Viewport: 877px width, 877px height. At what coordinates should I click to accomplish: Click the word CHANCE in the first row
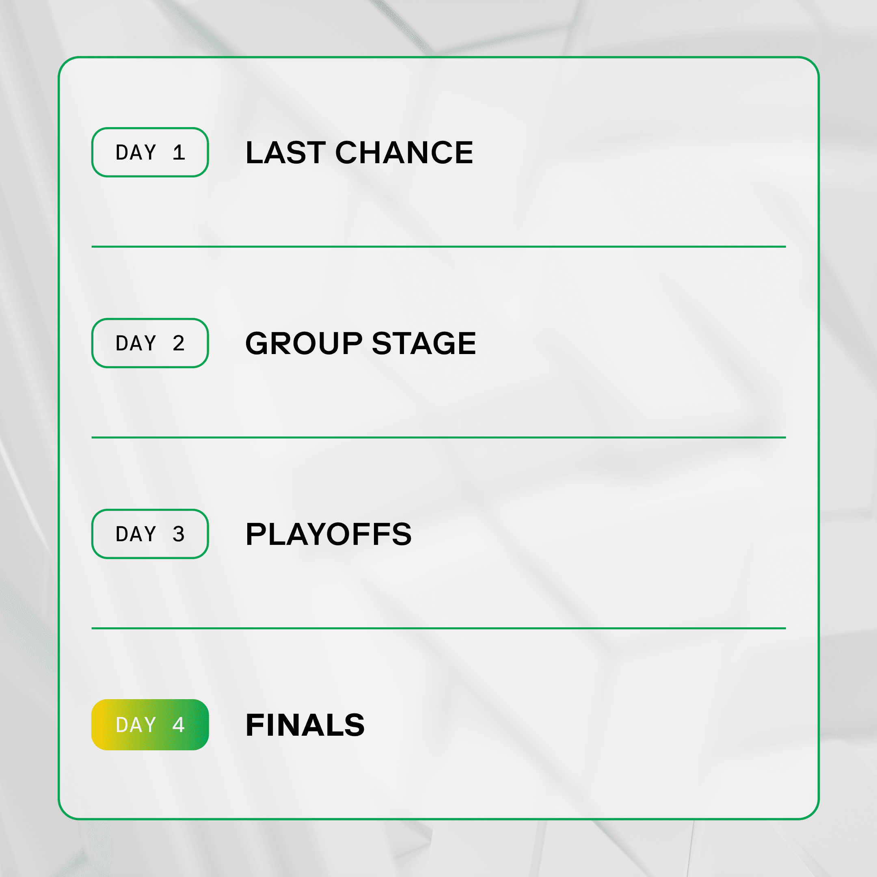click(x=404, y=152)
